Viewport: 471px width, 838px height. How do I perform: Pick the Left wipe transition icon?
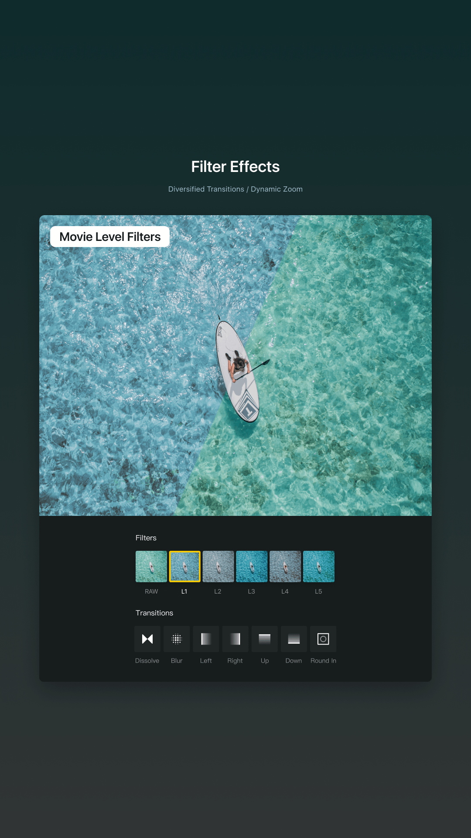click(x=206, y=639)
